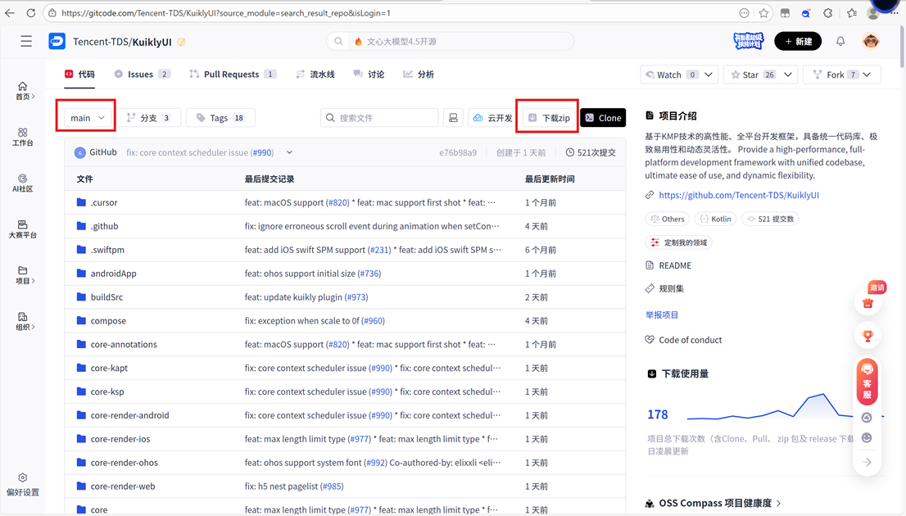Screen dimensions: 906x516
Task: Open browser extensions puzzle icon
Action: click(827, 13)
